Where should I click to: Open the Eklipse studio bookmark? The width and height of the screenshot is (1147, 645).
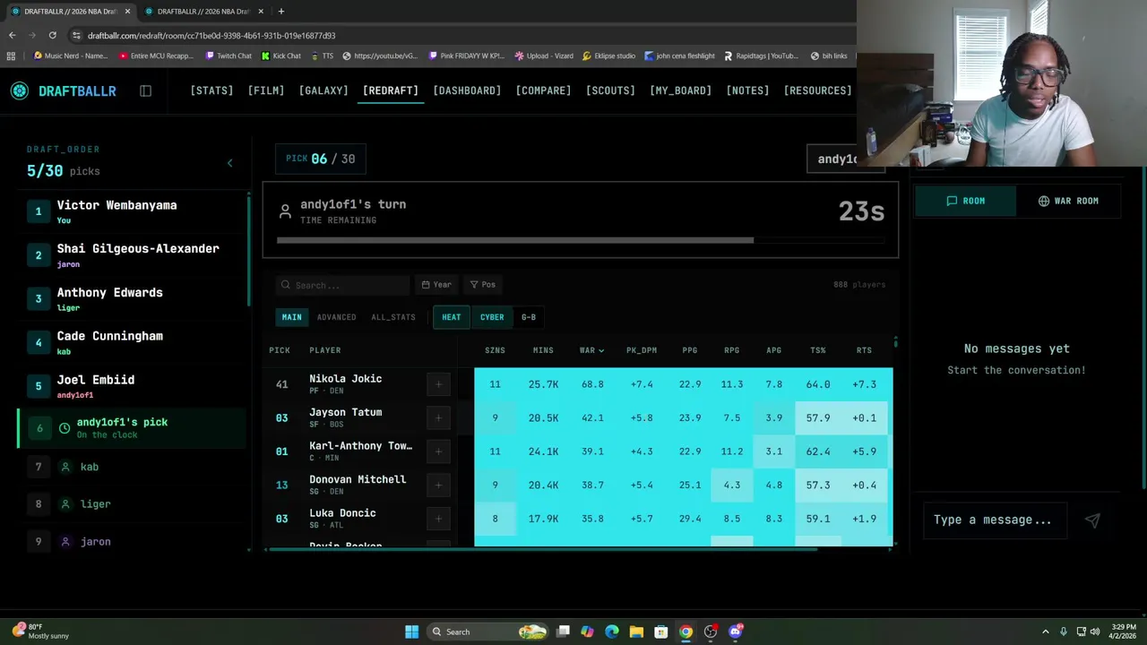pos(608,56)
